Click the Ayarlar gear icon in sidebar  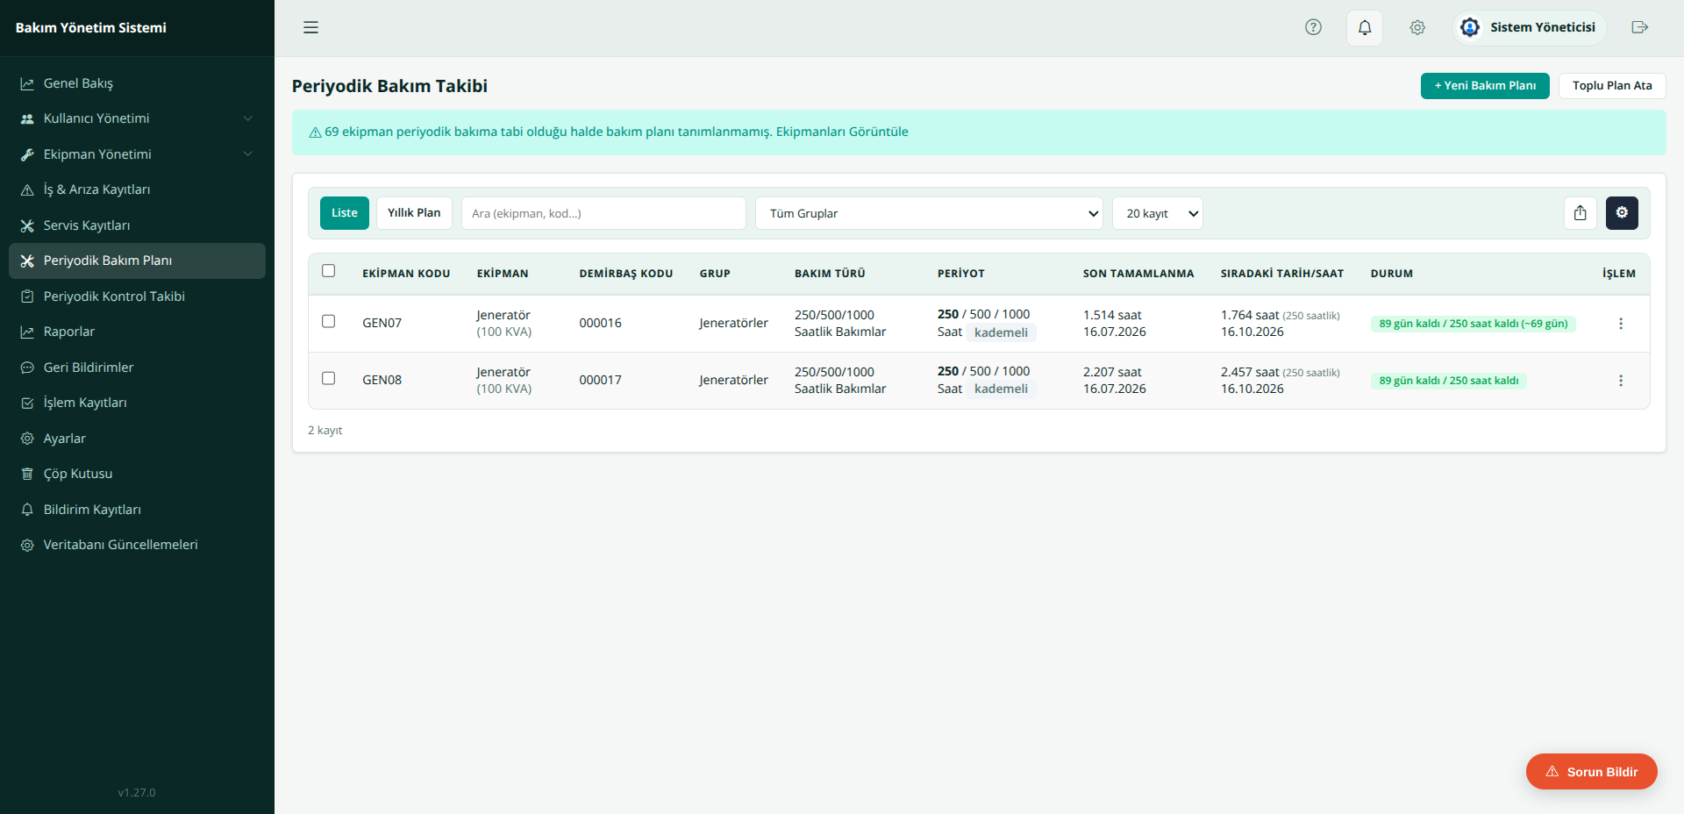[x=27, y=439]
